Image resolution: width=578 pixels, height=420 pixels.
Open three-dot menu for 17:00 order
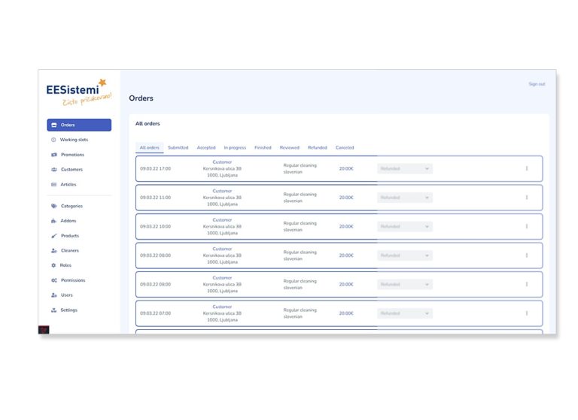click(x=526, y=168)
